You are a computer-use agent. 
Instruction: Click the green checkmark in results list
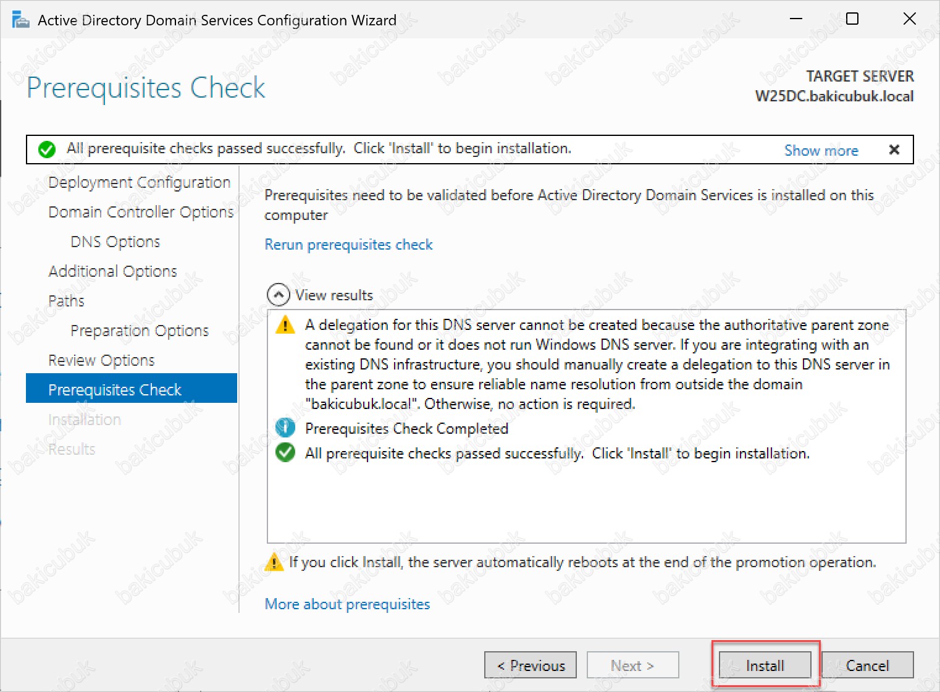click(x=285, y=453)
